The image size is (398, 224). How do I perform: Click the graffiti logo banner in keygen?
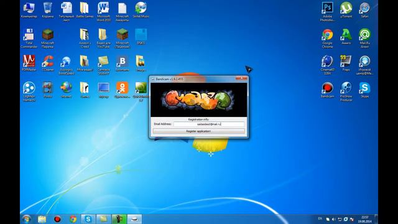[x=198, y=100]
